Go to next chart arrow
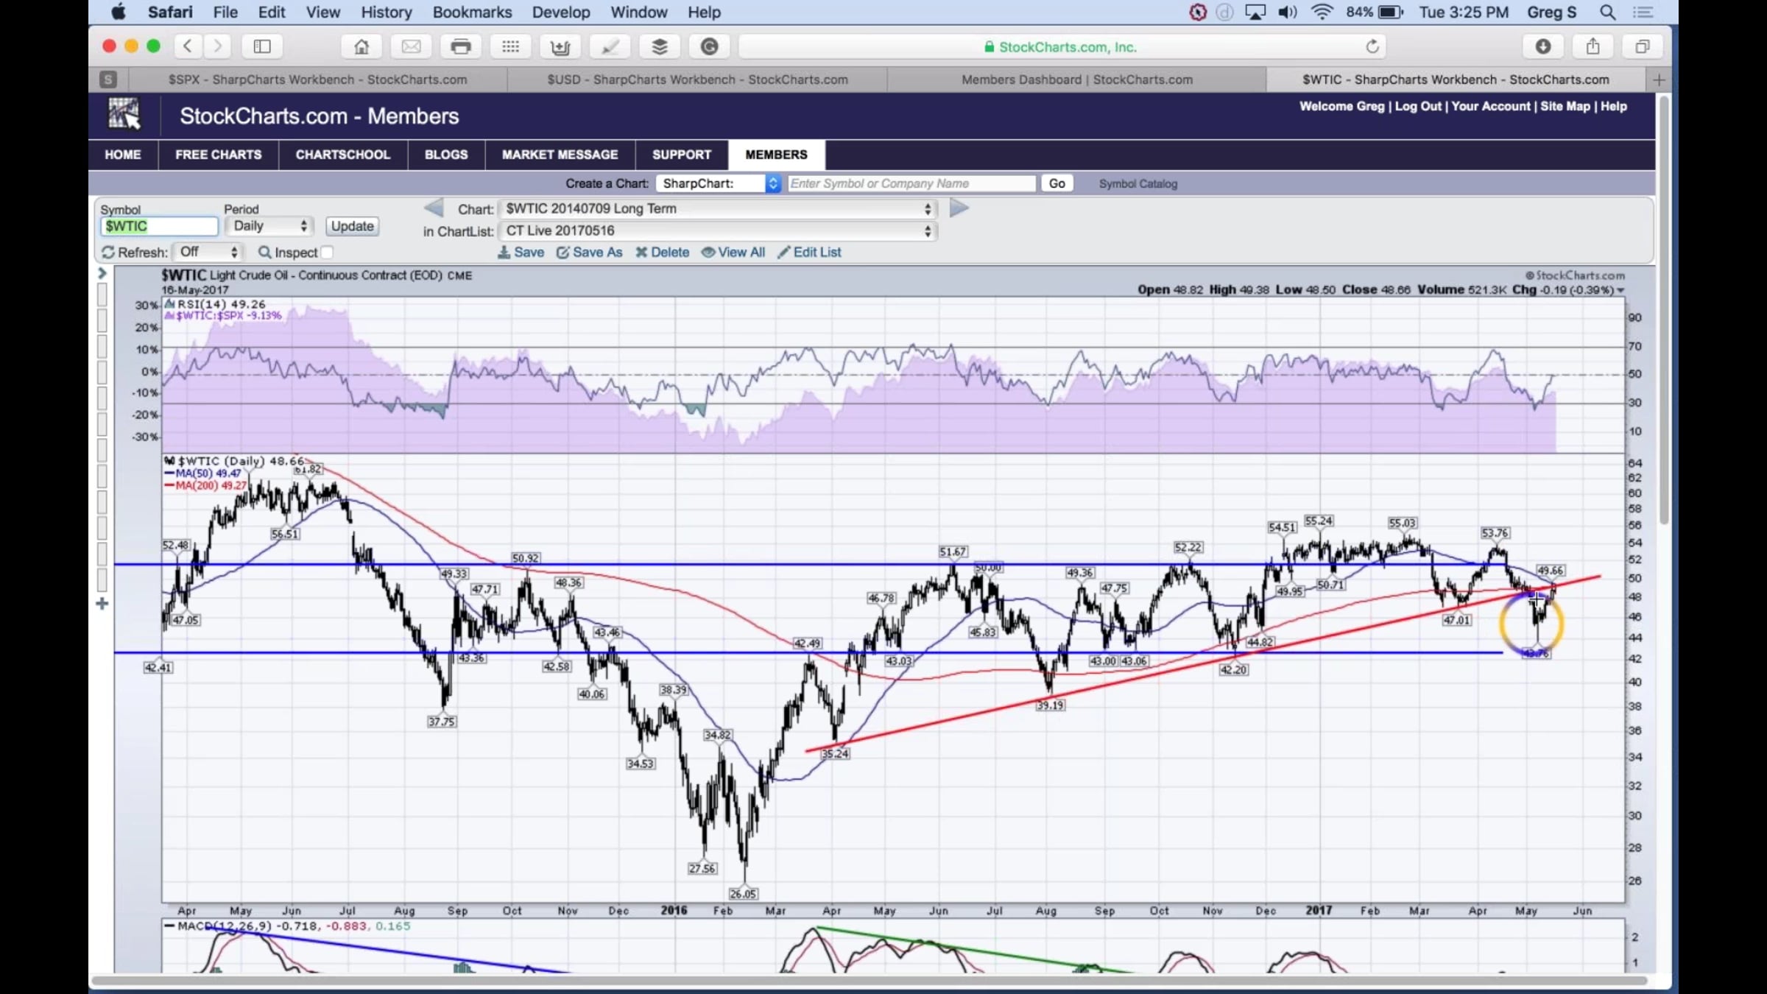Viewport: 1767px width, 994px height. point(959,208)
